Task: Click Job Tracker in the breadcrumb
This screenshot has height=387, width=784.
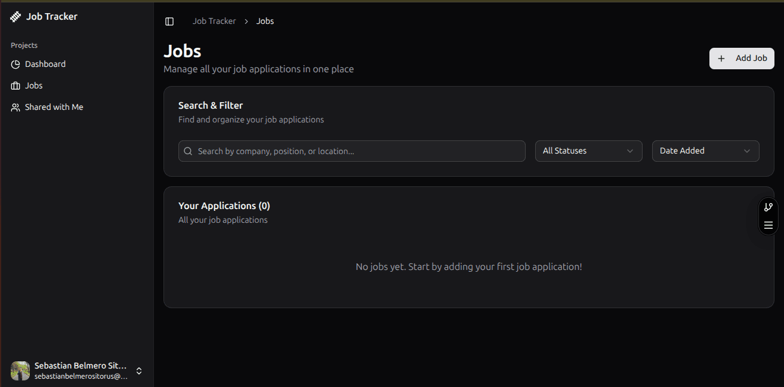Action: [x=214, y=21]
